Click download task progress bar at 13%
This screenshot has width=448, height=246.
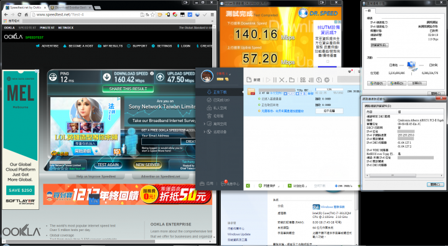(x=329, y=90)
